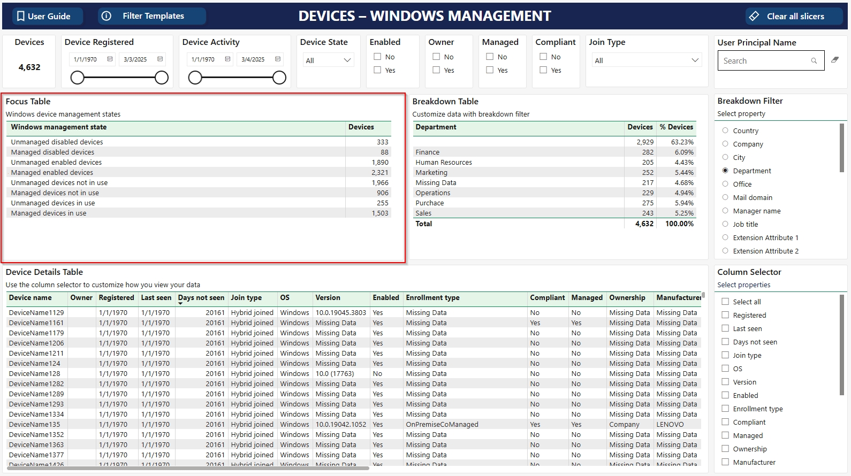Click the eraser icon on Clear all slicers

(754, 16)
